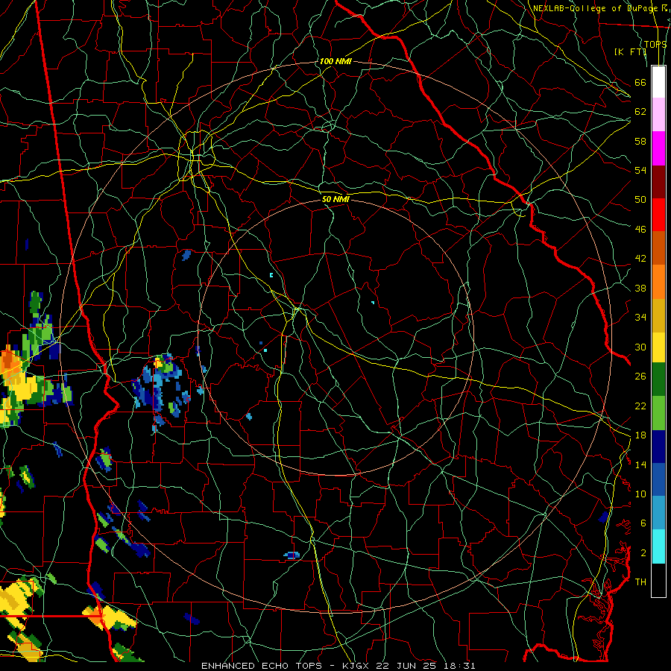Click the 18 legend value
Image resolution: width=671 pixels, height=671 pixels.
click(640, 435)
